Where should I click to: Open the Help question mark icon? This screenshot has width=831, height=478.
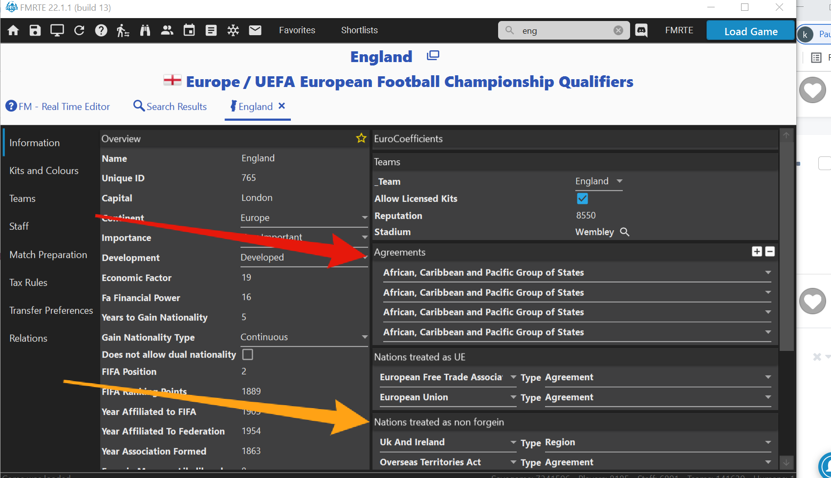[x=101, y=30]
